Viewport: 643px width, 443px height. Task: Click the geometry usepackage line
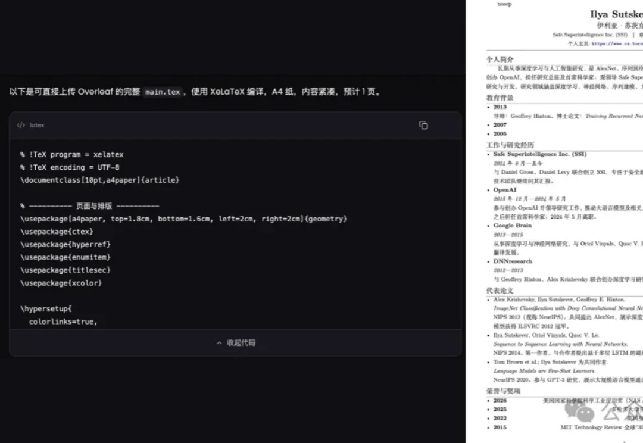pyautogui.click(x=184, y=219)
